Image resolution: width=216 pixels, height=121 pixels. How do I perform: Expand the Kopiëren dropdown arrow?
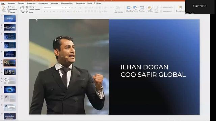pos(17,10)
